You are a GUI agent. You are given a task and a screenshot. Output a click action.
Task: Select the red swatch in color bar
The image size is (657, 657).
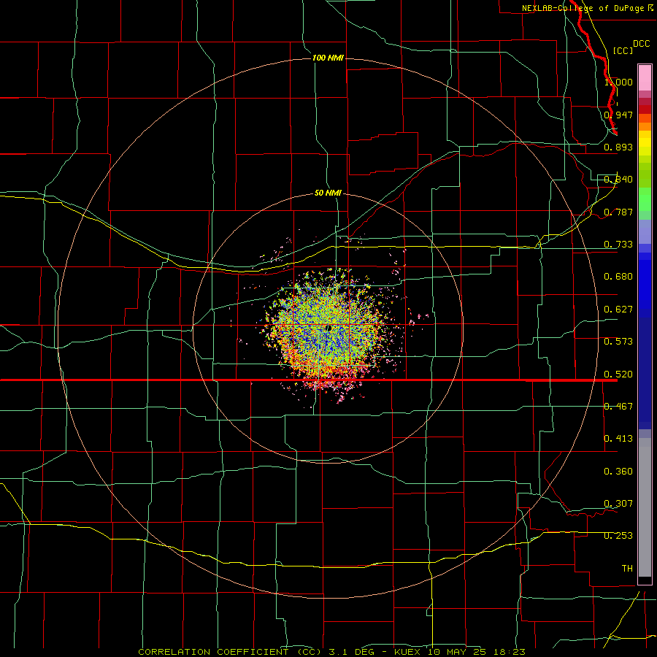click(x=645, y=109)
